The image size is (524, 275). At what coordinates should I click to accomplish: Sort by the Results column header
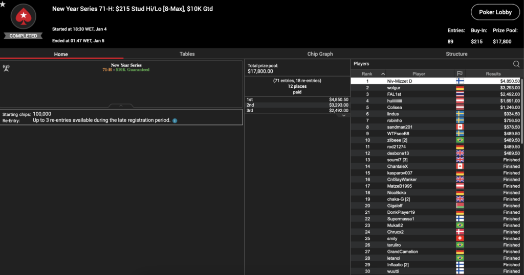tap(493, 74)
